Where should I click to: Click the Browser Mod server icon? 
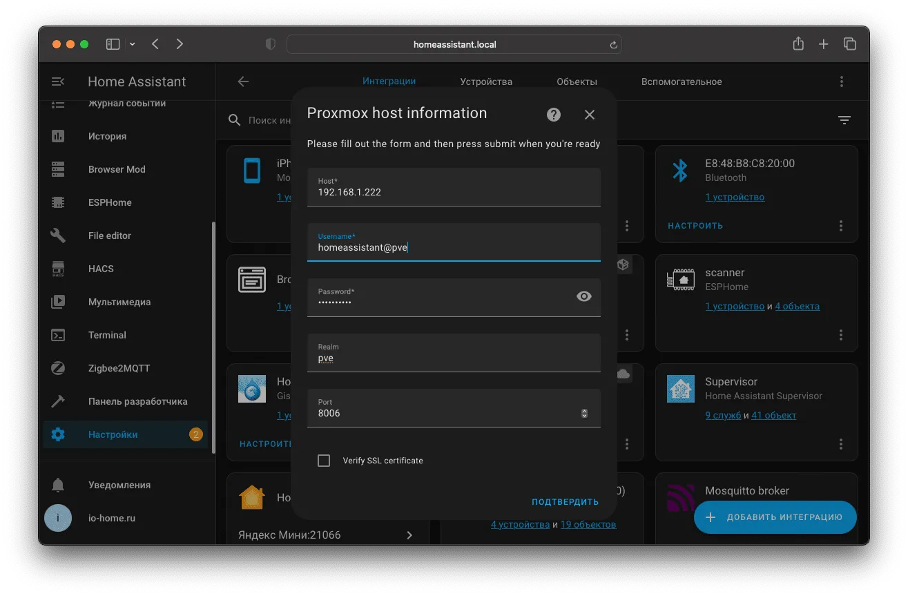pyautogui.click(x=58, y=169)
